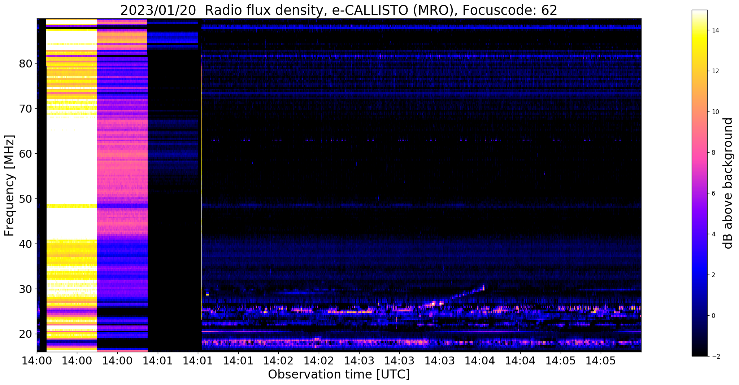Click the 12 tick label on colorbar
The width and height of the screenshot is (739, 385).
point(715,71)
